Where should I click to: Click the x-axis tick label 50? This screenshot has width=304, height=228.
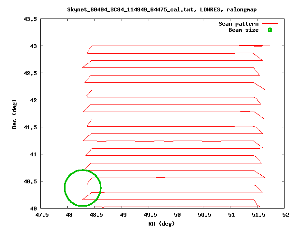pos(177,215)
